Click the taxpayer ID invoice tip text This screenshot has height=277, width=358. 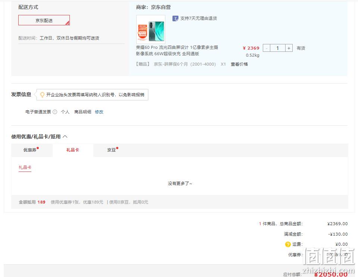[95, 95]
